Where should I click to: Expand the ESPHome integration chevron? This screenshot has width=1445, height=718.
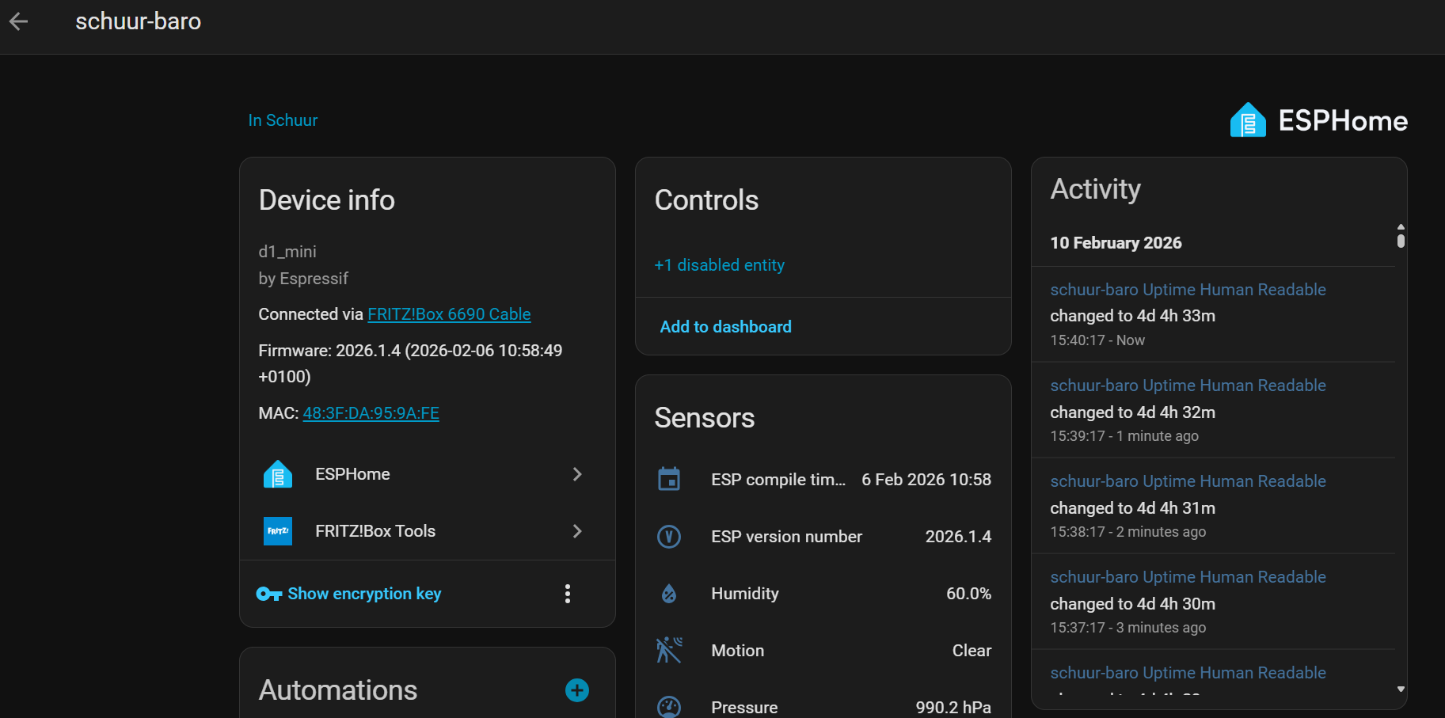[x=577, y=474]
